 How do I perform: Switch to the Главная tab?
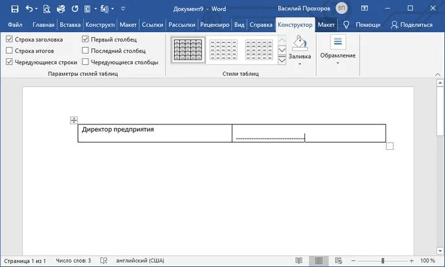click(x=43, y=25)
